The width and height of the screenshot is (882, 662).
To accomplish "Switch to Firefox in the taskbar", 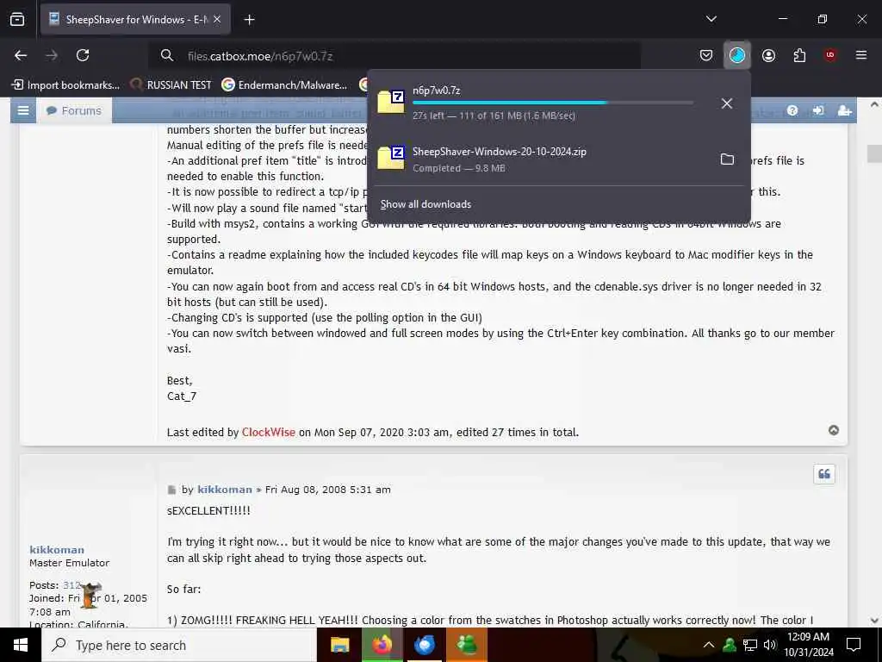I will click(382, 645).
